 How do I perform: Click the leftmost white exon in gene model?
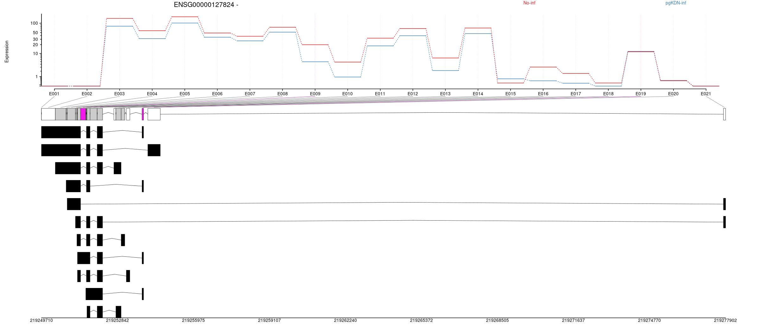click(48, 114)
